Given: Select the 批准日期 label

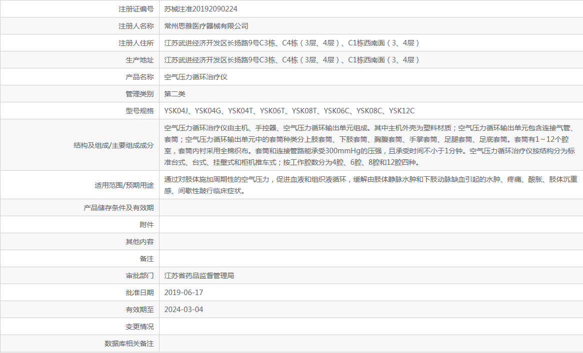Looking at the screenshot, I should 139,293.
